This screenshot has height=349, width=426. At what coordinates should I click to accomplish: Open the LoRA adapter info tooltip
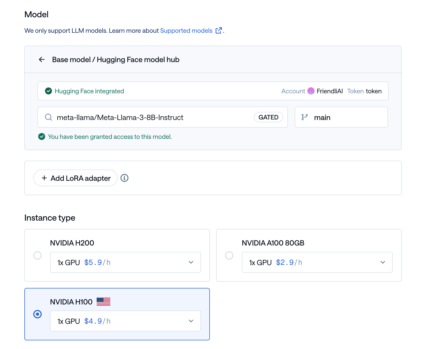124,178
